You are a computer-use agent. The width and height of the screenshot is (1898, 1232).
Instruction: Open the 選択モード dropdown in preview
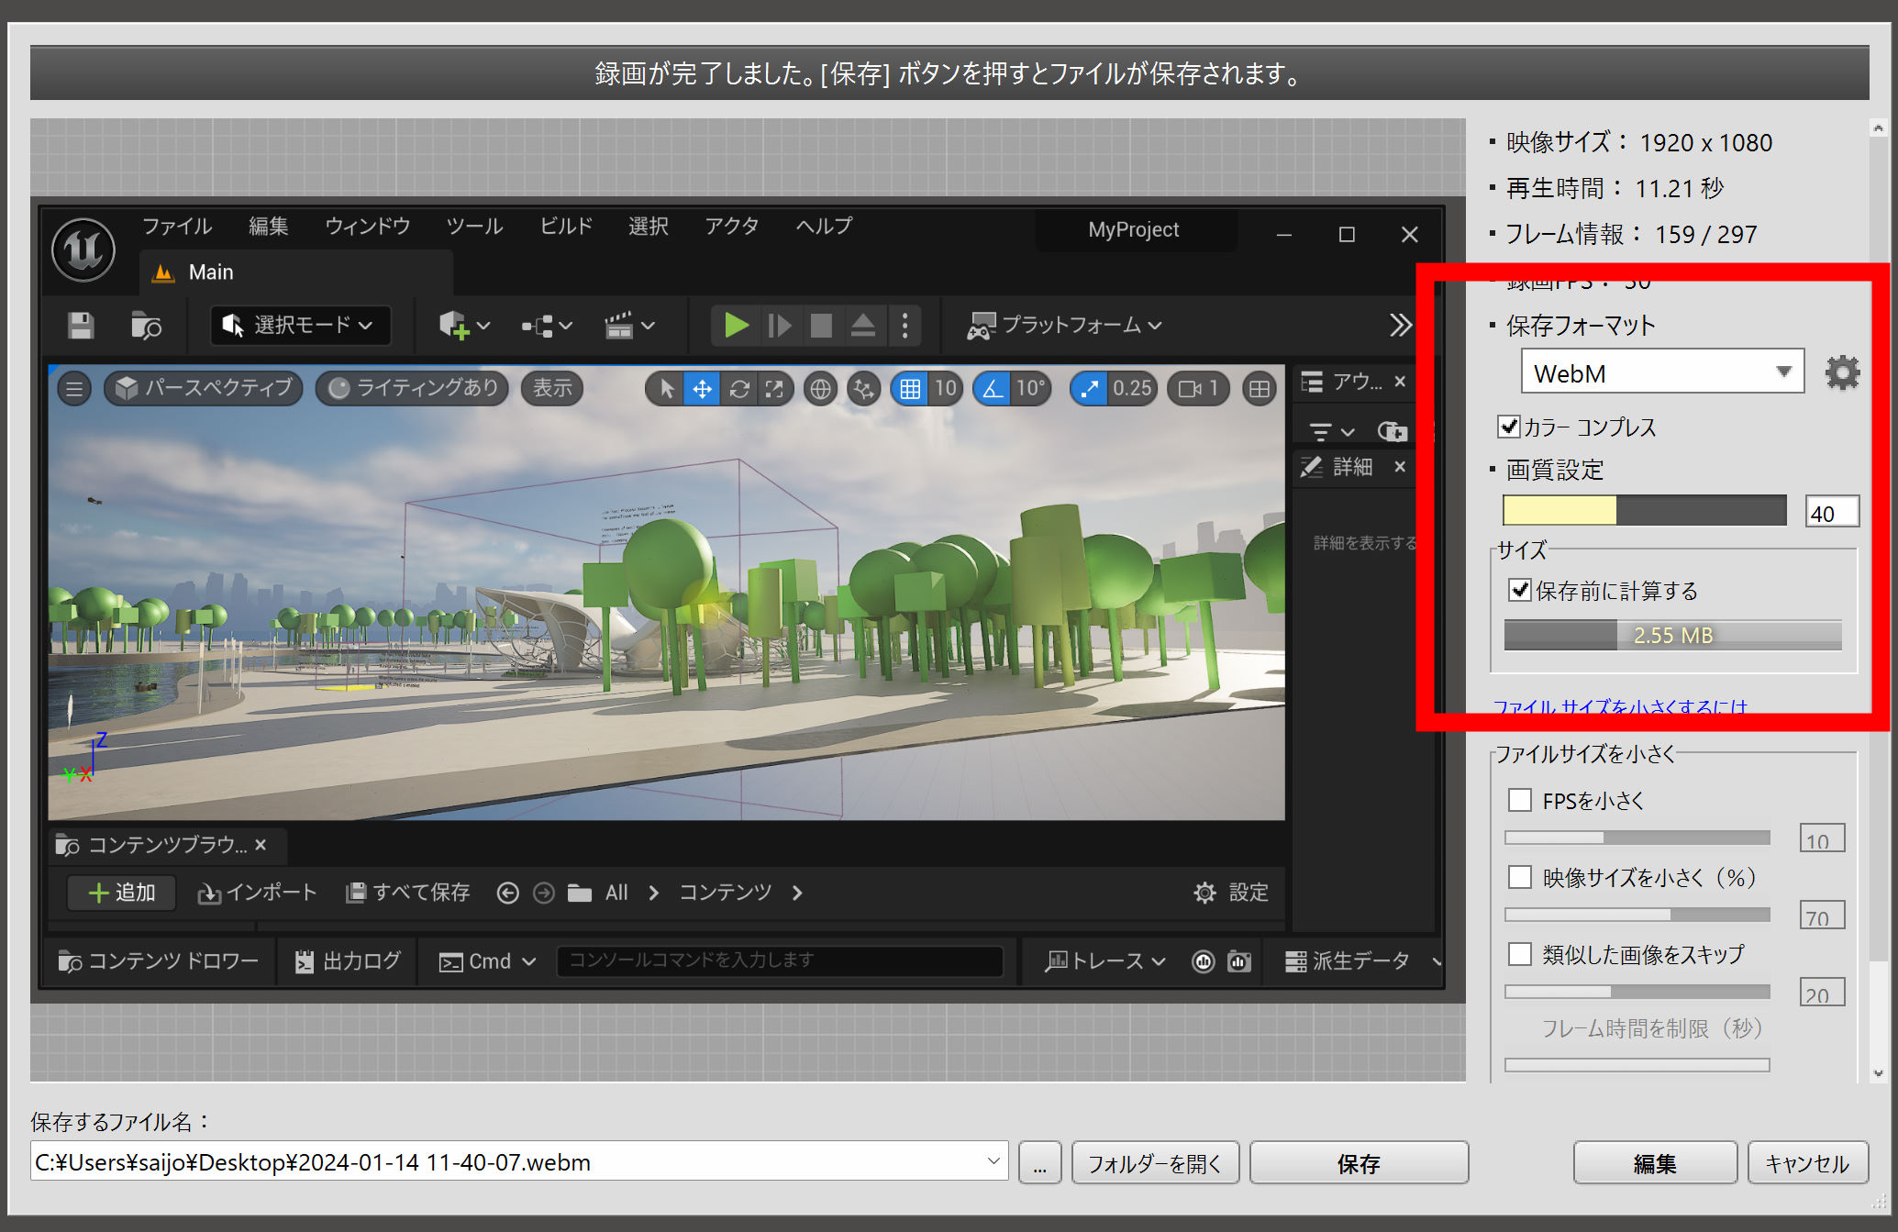click(301, 326)
